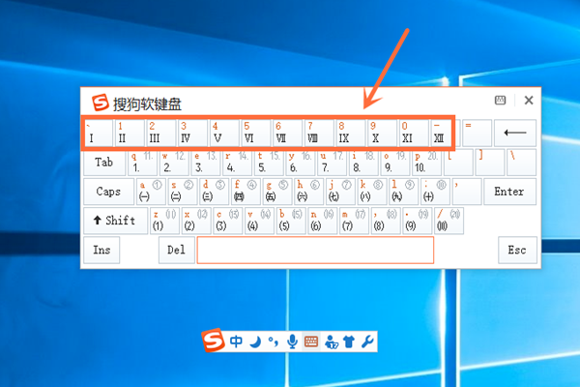Click the soft keyboard icon in the toolbar
The image size is (580, 387).
tap(311, 342)
